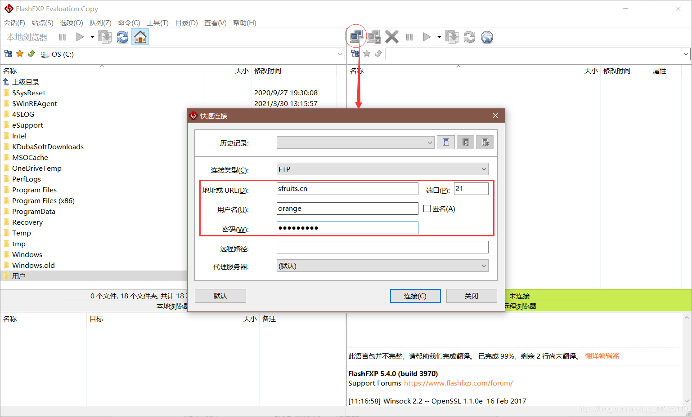The image size is (692, 417).
Task: Open the Support Forums link
Action: tap(458, 383)
